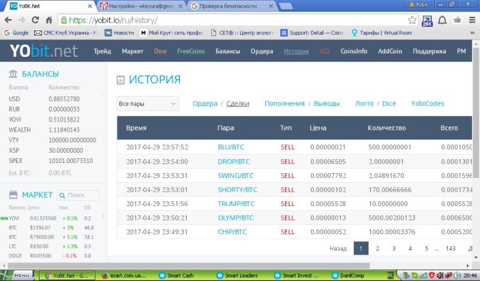Click the market search field 'Поиск'
The image size is (480, 281).
pos(82,195)
